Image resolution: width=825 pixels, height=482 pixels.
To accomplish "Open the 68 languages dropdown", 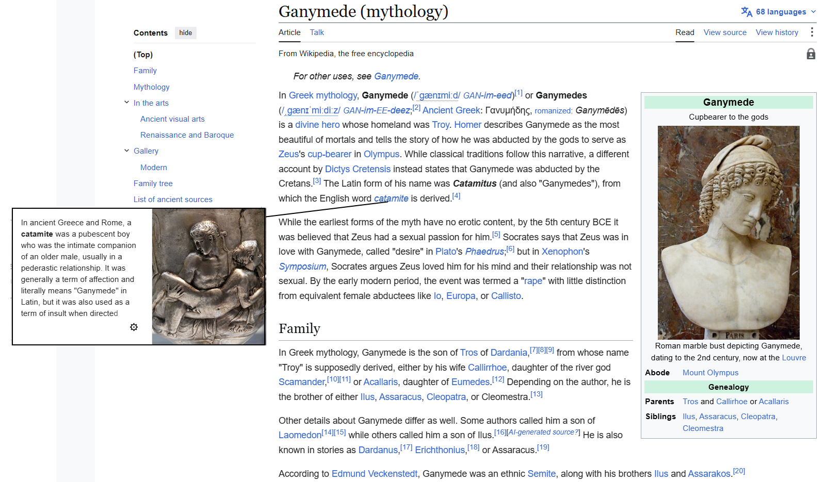I will click(x=779, y=12).
